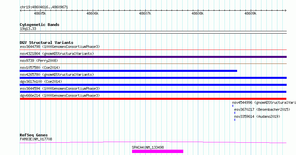296x155 pixels.
Task: Select the dgv666e214 red variant bar
Action: click(153, 99)
